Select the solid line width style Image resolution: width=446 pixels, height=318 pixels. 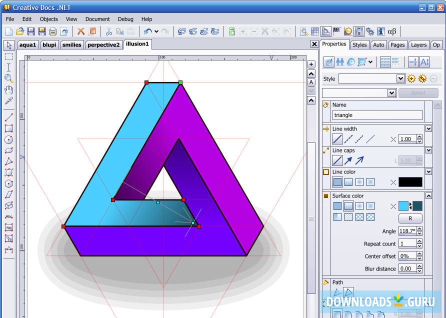point(337,139)
